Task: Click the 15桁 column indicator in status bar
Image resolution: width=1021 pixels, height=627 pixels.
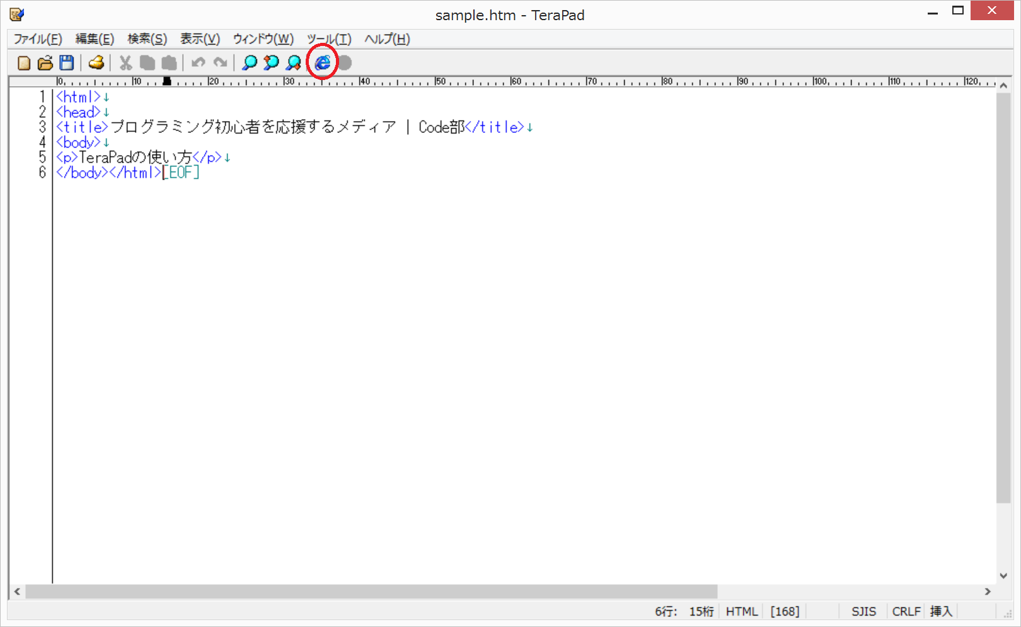Action: coord(701,611)
